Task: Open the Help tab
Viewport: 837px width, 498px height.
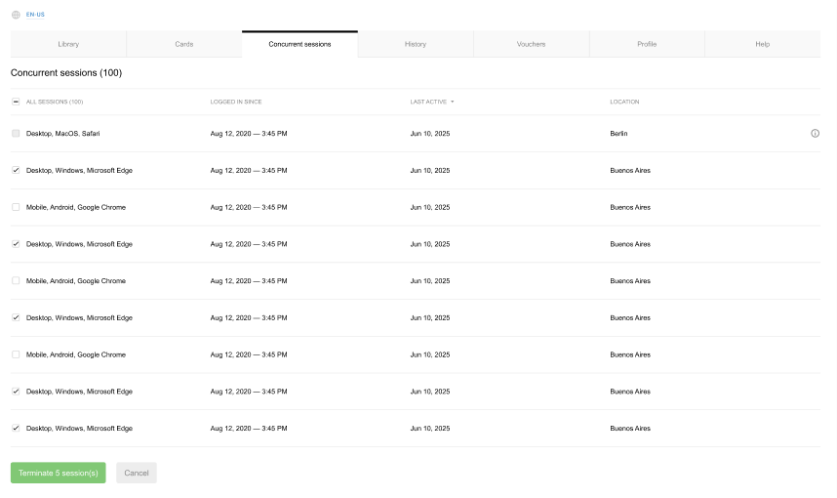Action: (x=762, y=44)
